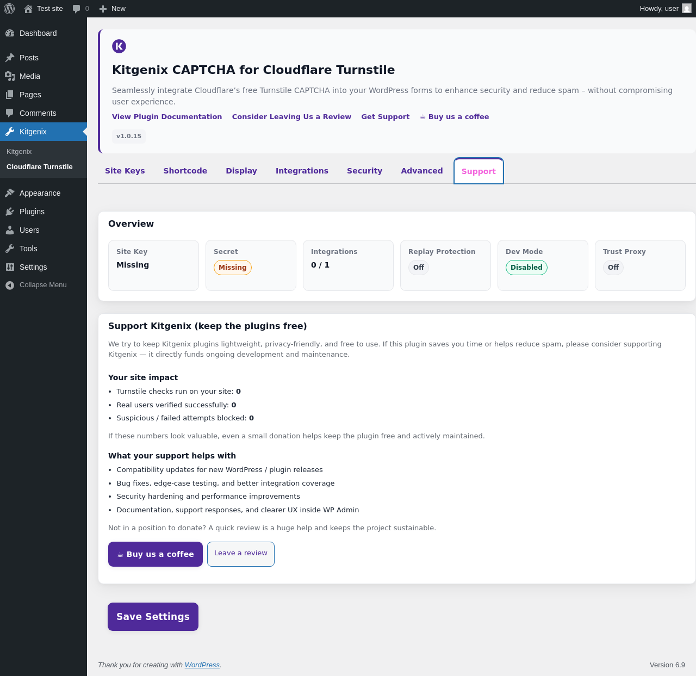Click the Integrations 0 / 1 value
The image size is (696, 676).
pyautogui.click(x=320, y=265)
